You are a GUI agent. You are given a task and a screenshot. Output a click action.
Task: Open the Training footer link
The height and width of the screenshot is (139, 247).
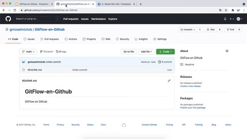point(198,125)
